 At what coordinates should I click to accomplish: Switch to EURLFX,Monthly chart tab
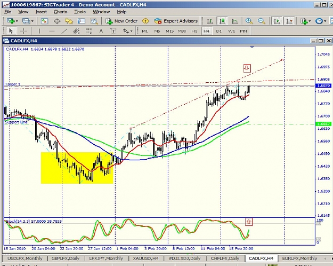[x=299, y=259]
